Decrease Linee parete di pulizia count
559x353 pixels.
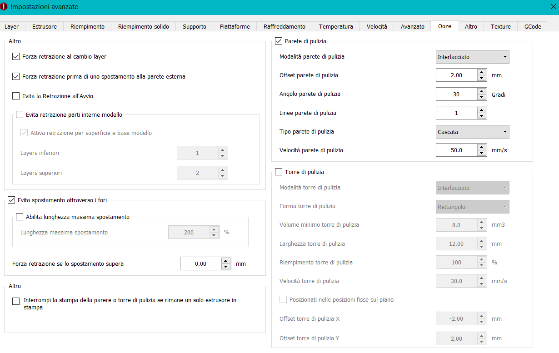482,116
